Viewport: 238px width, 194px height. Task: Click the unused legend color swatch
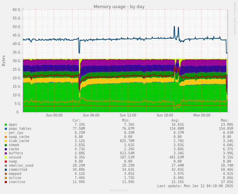click(6, 157)
